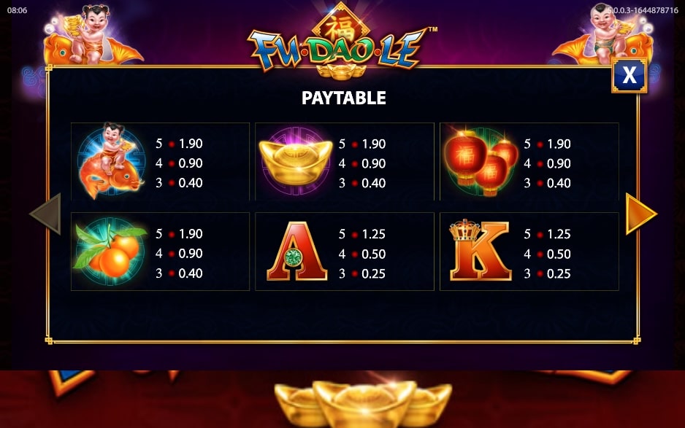Click the red letter A symbol
Image resolution: width=685 pixels, height=428 pixels.
tap(296, 251)
